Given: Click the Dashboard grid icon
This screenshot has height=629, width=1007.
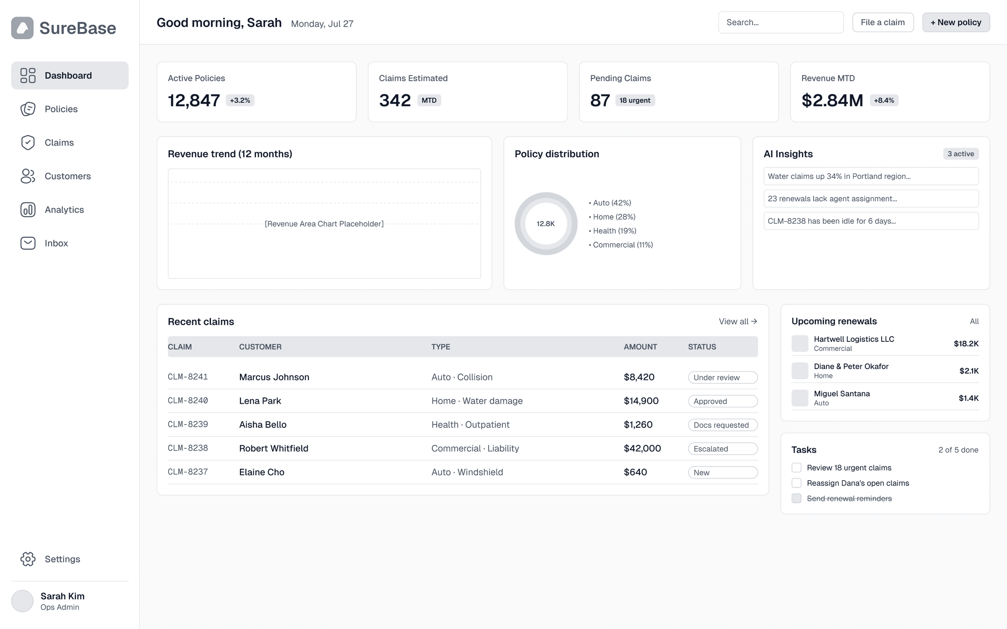Looking at the screenshot, I should click(28, 75).
